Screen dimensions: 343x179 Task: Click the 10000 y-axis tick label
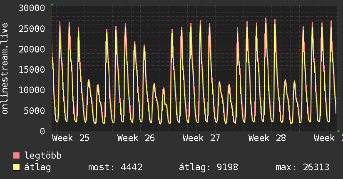click(x=32, y=90)
